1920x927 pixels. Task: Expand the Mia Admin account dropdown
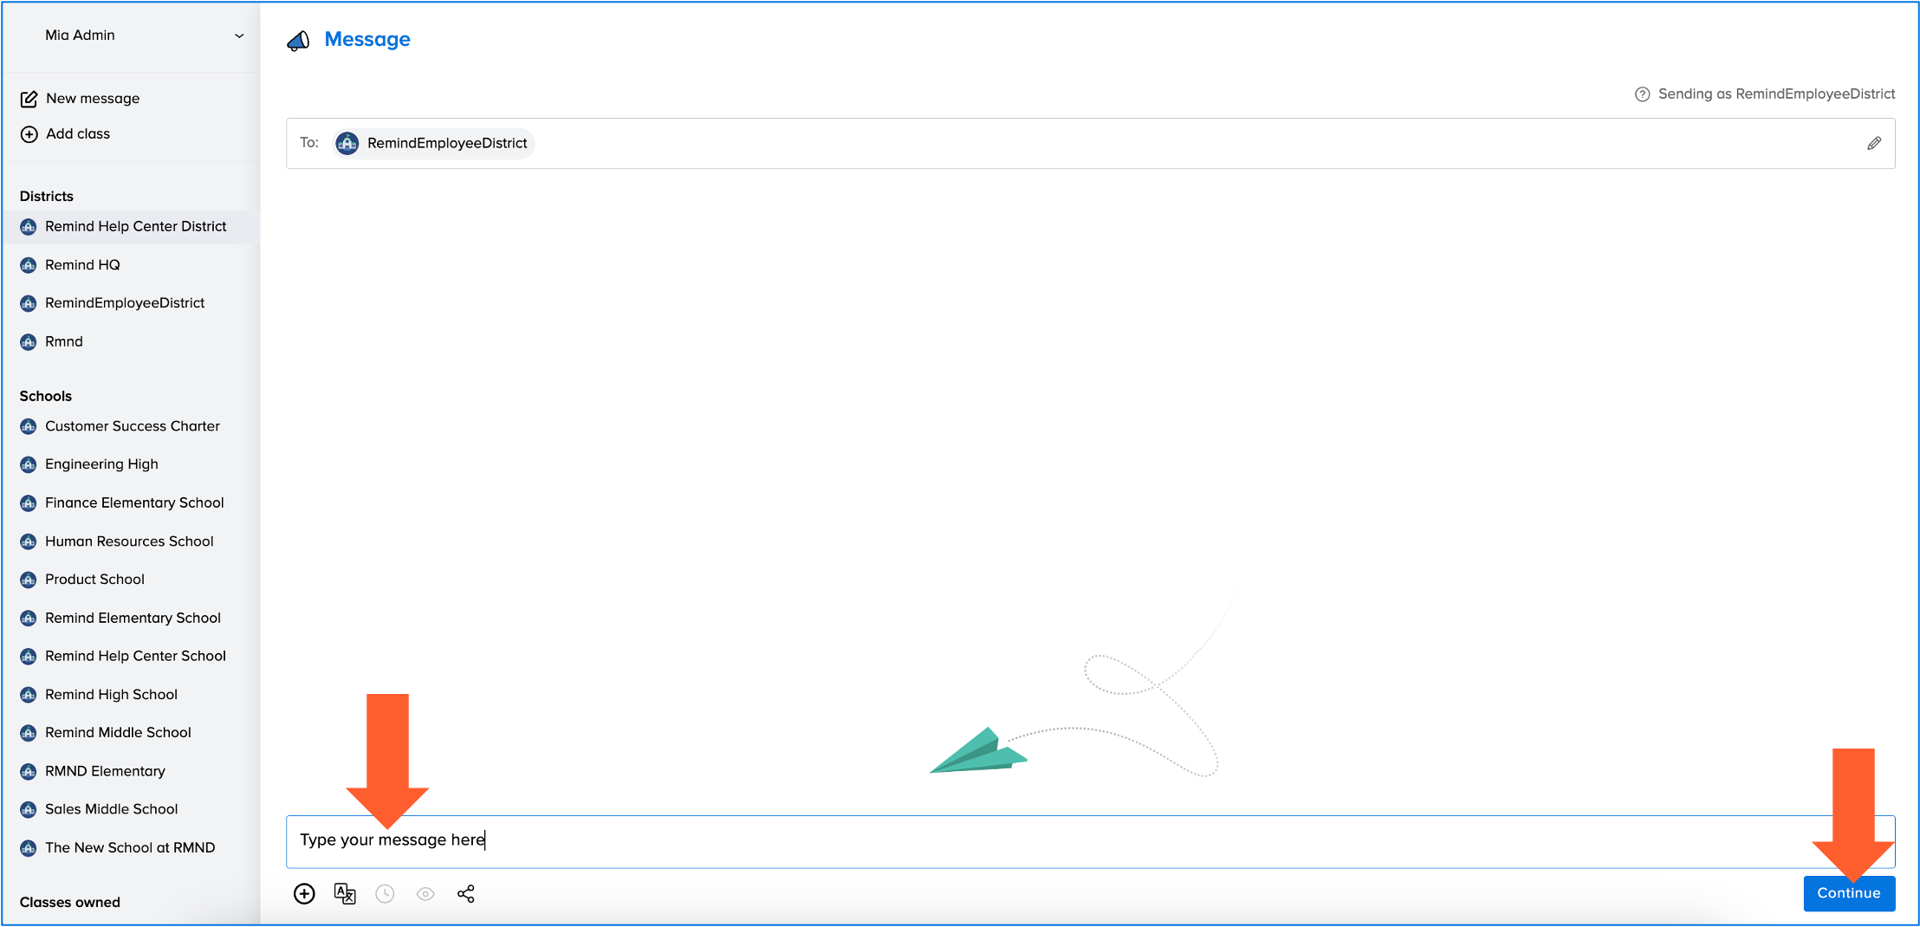point(239,36)
